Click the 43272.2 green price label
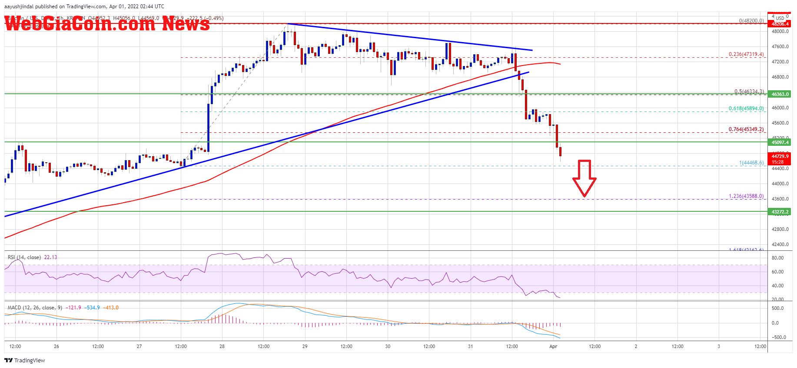797x368 pixels. pyautogui.click(x=780, y=212)
